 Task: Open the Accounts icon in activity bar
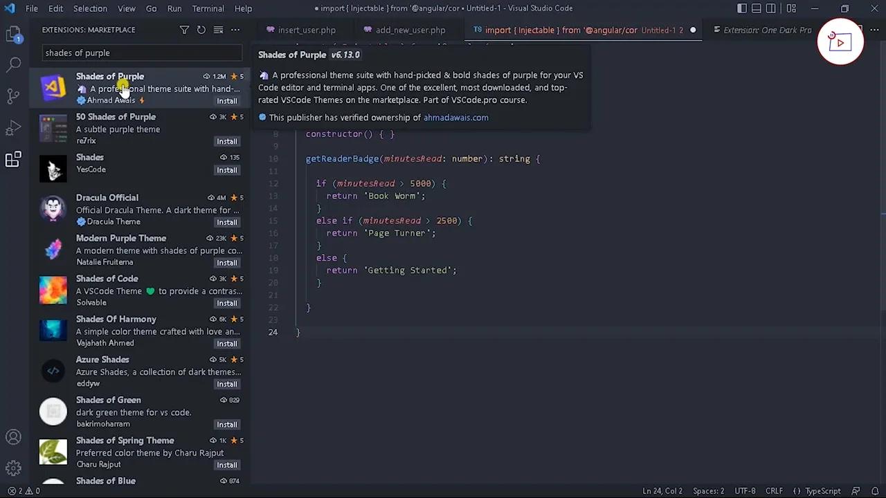tap(14, 436)
